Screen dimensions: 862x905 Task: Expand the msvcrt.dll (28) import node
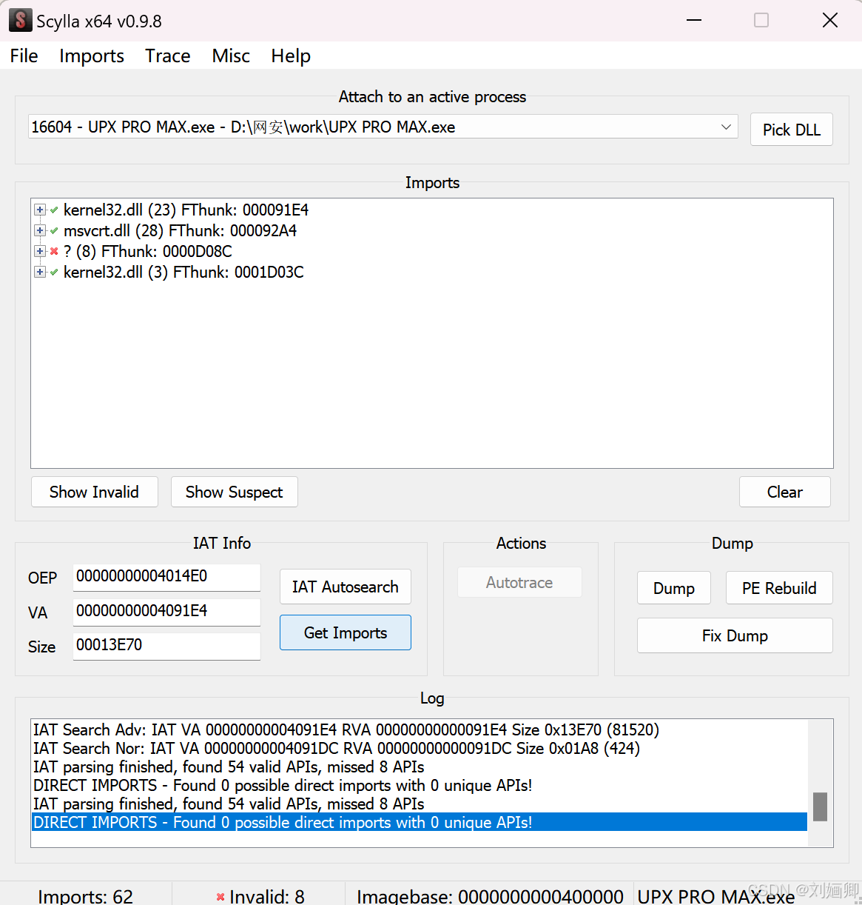39,230
